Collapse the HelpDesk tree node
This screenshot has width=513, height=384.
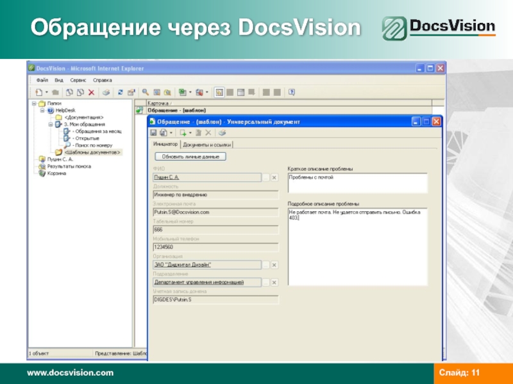tap(42, 110)
